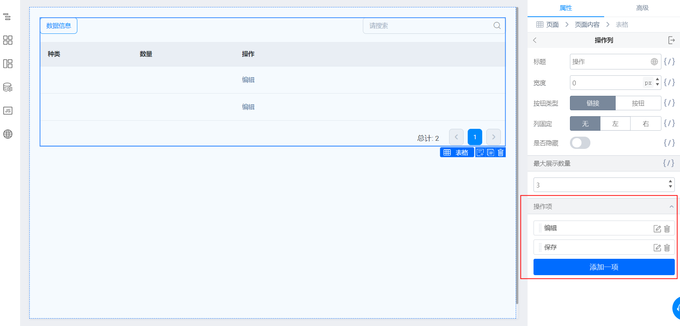
Task: Open the component library grid icon
Action: (x=7, y=40)
